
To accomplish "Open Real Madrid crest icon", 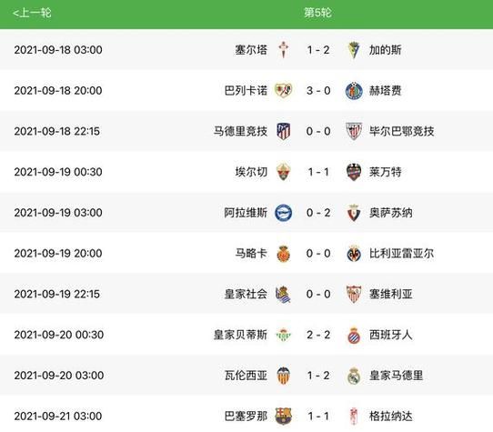I will [x=354, y=376].
